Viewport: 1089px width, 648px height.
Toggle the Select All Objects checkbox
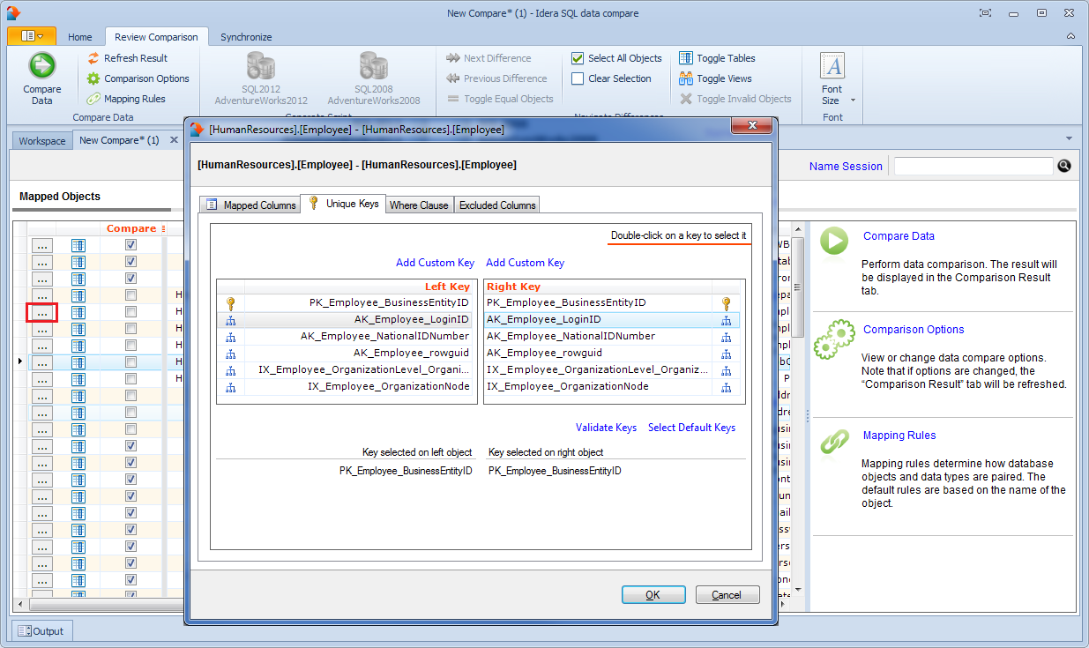click(x=578, y=58)
